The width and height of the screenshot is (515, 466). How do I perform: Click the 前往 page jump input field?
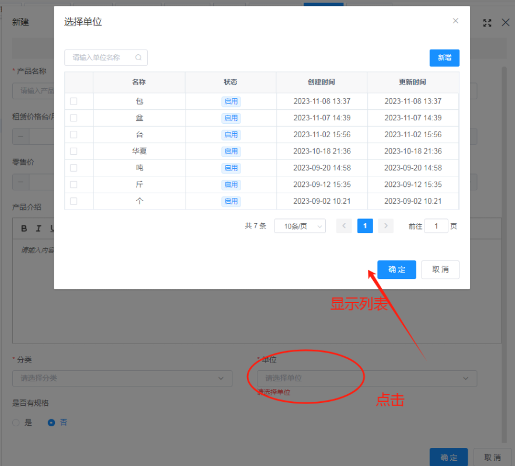pyautogui.click(x=436, y=226)
